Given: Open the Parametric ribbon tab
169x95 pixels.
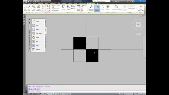Looking at the screenshot, I should coord(53,3).
